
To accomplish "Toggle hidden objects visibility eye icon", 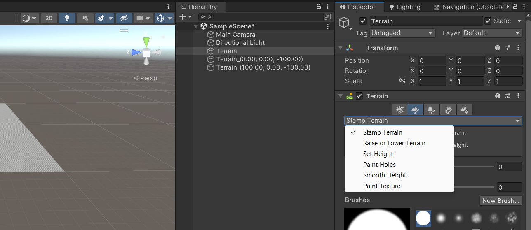I will [124, 19].
